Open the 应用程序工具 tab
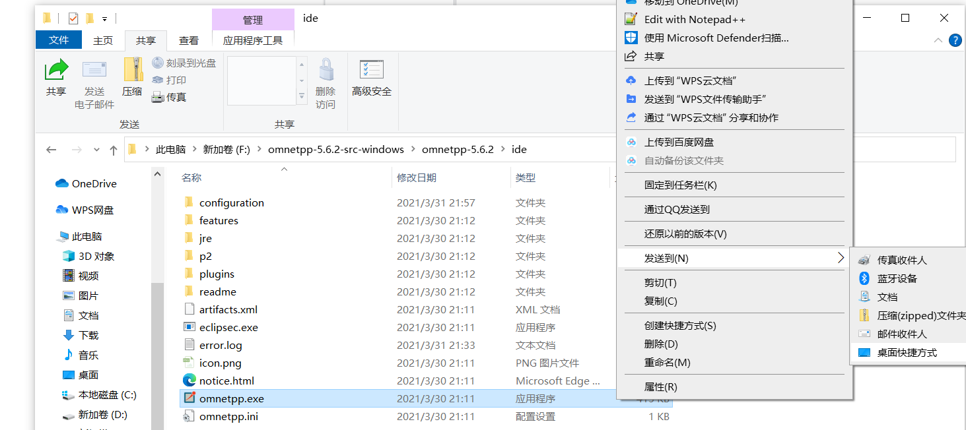The image size is (966, 430). point(253,40)
